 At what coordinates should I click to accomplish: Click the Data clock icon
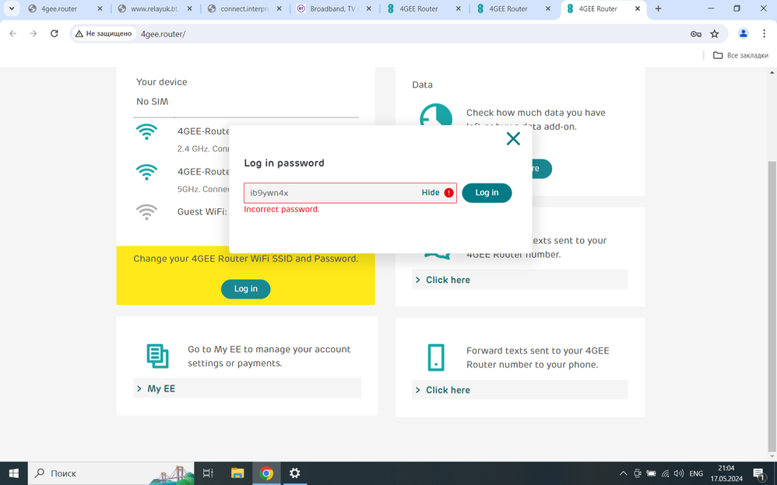click(435, 115)
